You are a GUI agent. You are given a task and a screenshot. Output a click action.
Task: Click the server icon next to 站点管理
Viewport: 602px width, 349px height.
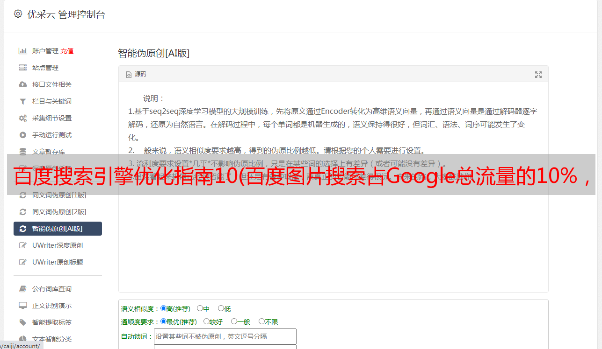[x=22, y=68]
